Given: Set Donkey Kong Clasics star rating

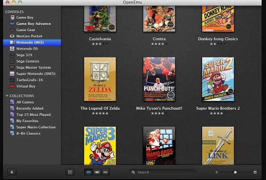Looking at the screenshot, I should pyautogui.click(x=218, y=44).
